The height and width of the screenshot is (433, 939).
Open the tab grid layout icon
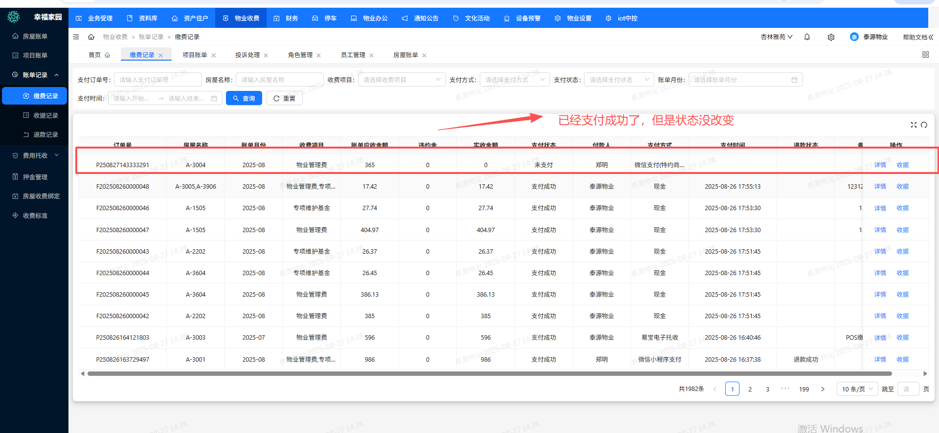tap(925, 55)
